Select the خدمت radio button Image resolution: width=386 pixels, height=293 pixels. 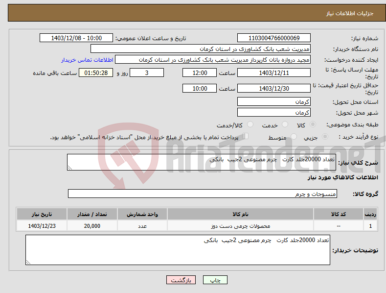(285, 124)
